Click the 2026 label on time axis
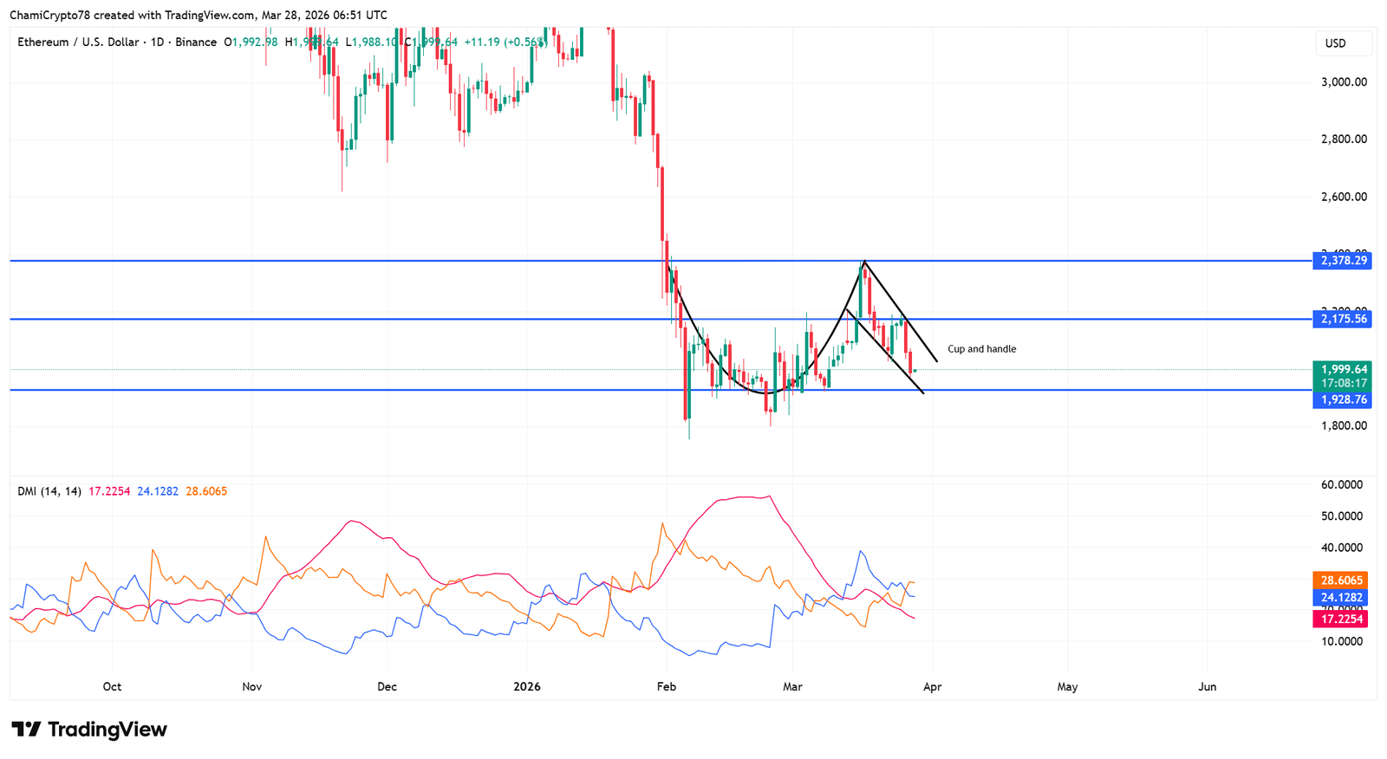This screenshot has height=759, width=1387. click(526, 687)
